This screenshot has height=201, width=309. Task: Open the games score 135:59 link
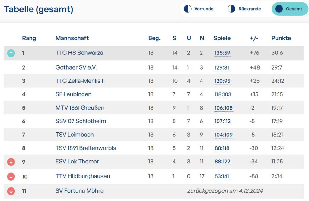click(222, 53)
